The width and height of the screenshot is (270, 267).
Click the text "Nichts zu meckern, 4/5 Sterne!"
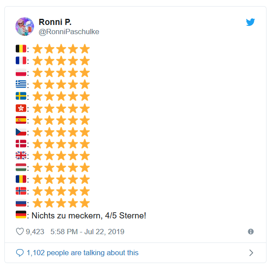point(89,215)
